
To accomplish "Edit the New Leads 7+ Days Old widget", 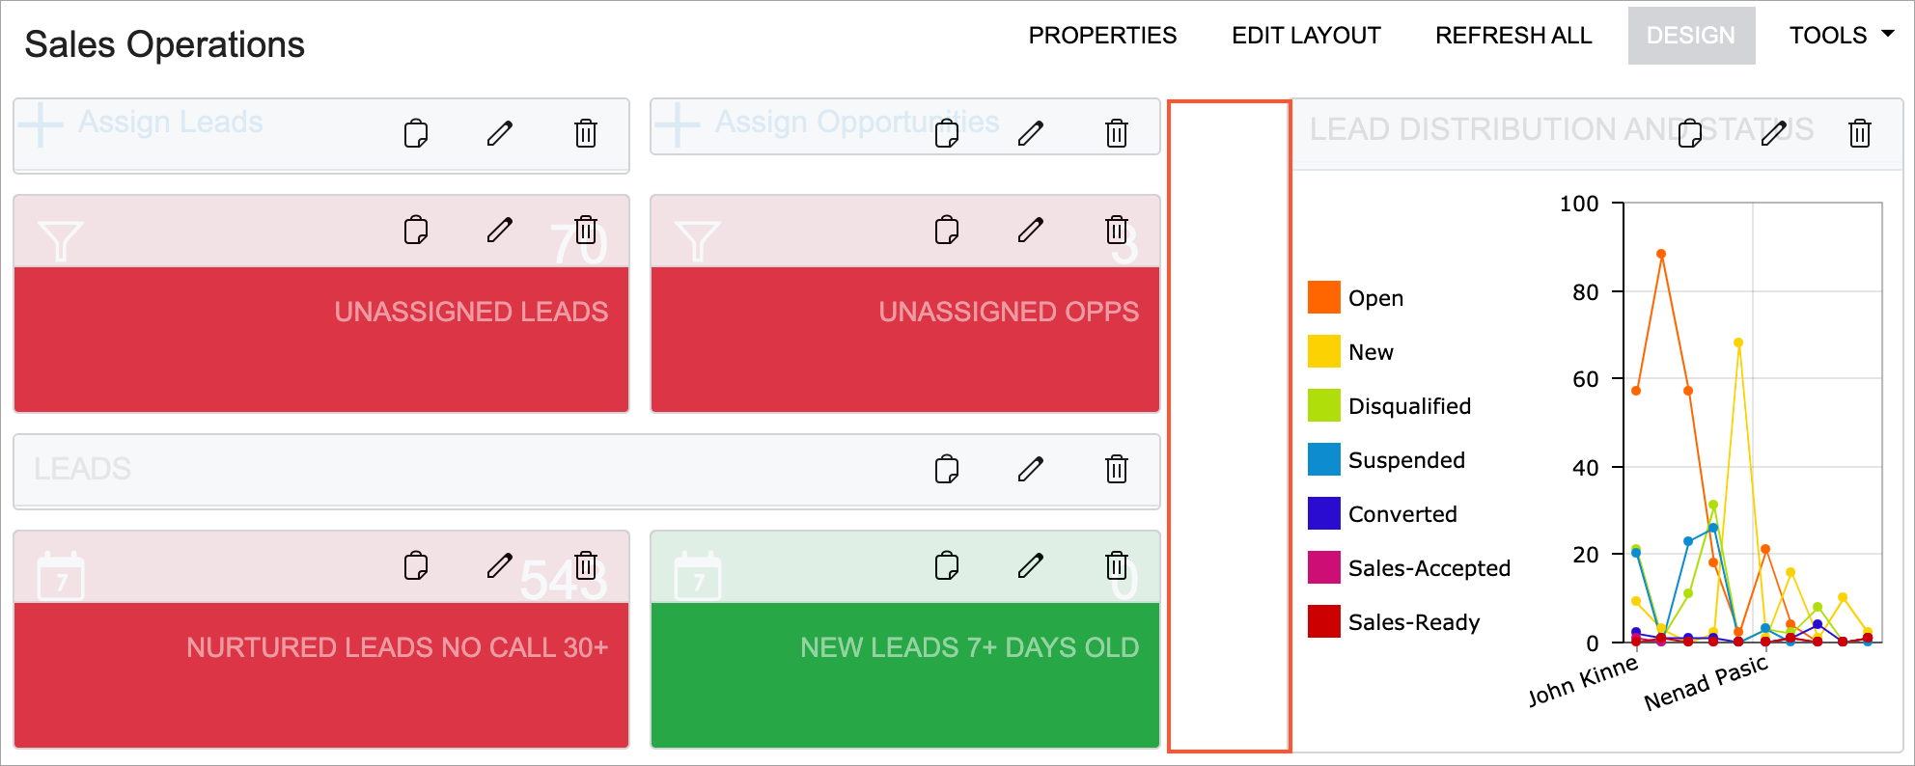I will point(1031,566).
